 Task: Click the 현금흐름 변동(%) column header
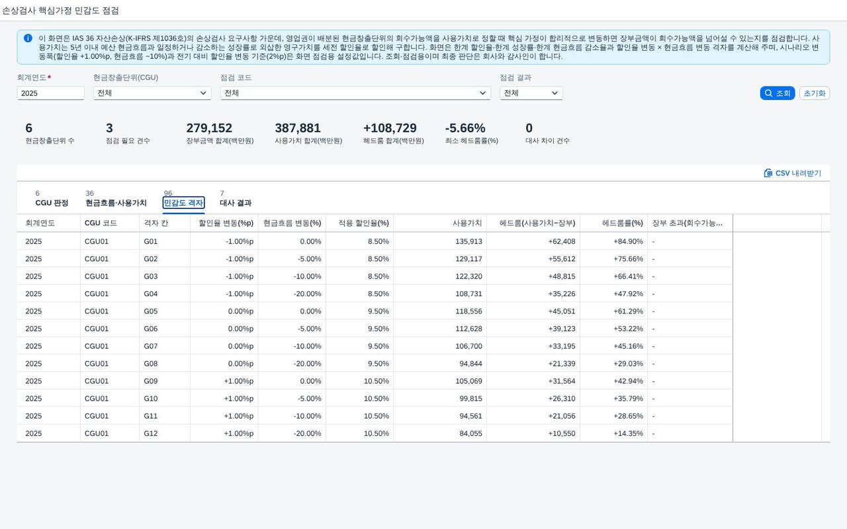point(292,223)
